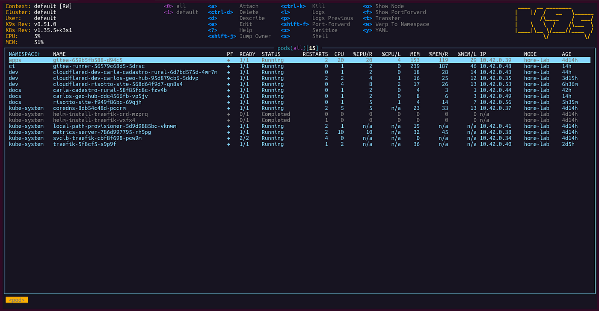The image size is (599, 311).
Task: Select pod local-path-provisioner-5d9d9885bc-vknwm
Action: tap(299, 126)
